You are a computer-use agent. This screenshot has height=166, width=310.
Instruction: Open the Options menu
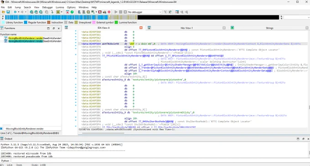pyautogui.click(x=71, y=7)
